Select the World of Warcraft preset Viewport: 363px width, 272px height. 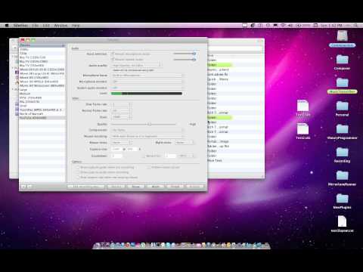point(42,114)
